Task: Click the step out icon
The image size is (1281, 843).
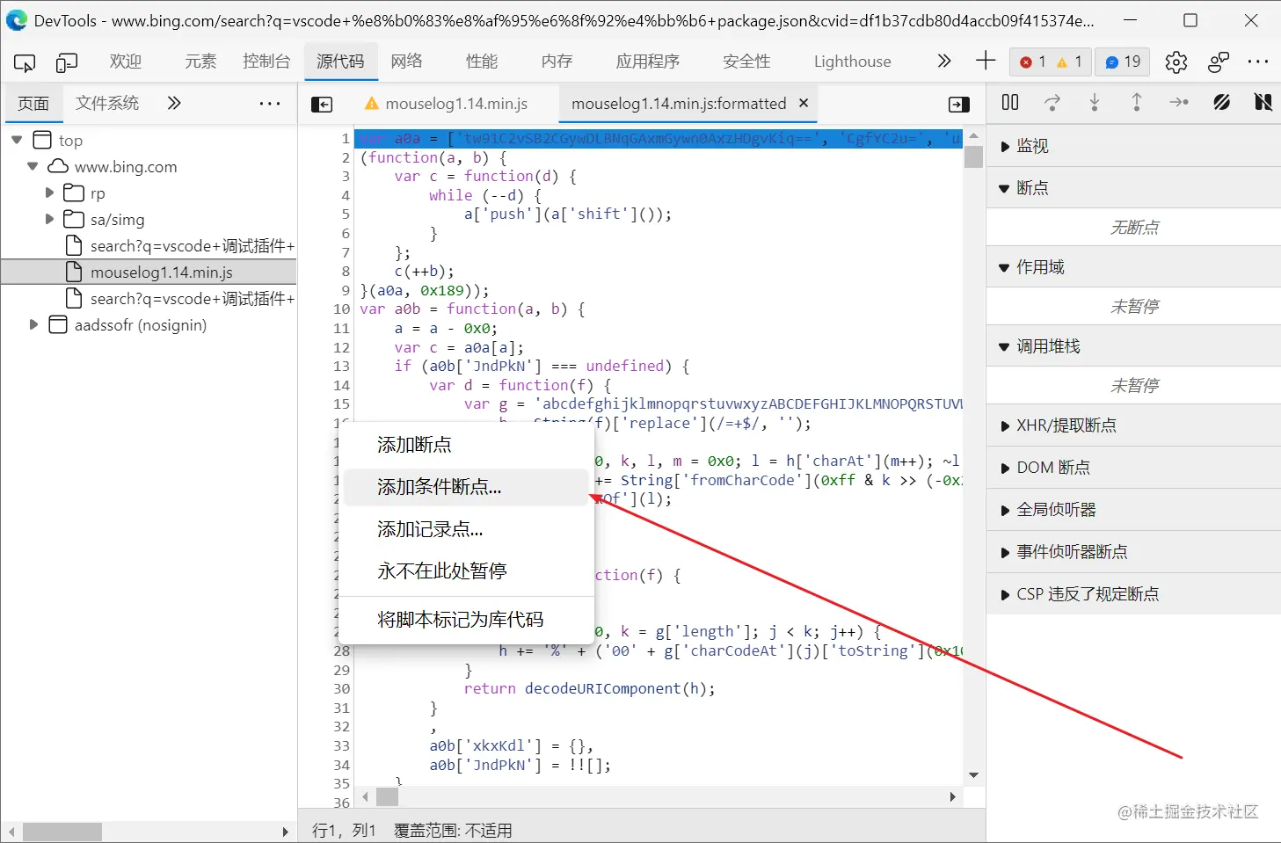Action: tap(1137, 103)
